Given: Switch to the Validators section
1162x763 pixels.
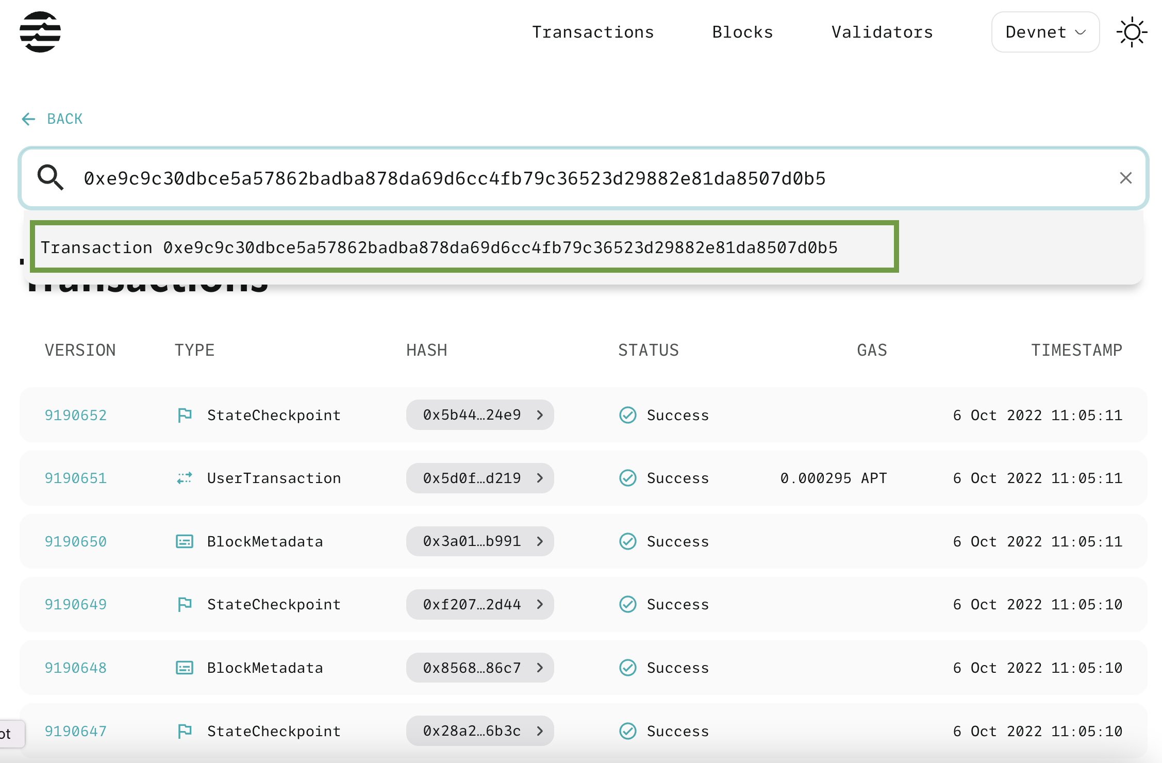Looking at the screenshot, I should point(882,31).
